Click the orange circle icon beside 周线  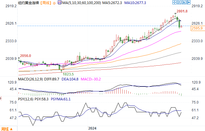54,3
